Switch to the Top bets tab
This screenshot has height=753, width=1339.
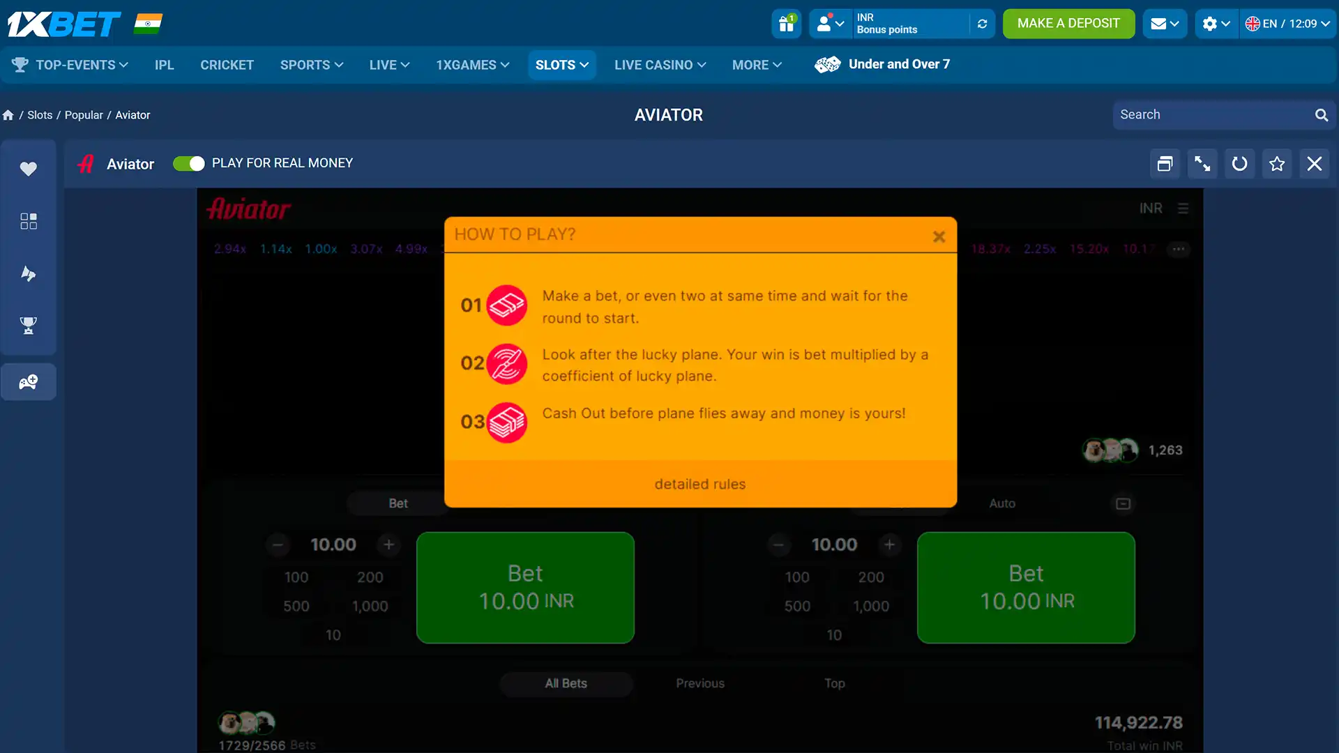834,683
